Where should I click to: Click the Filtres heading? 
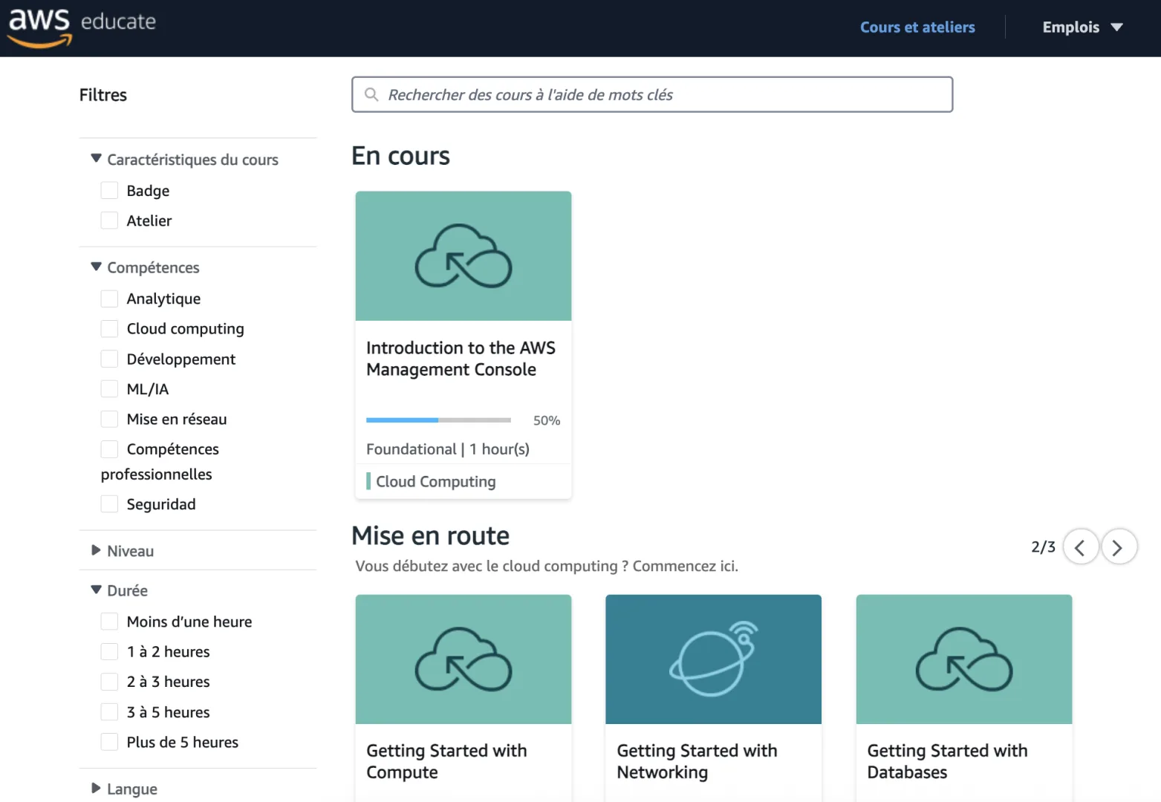click(103, 95)
